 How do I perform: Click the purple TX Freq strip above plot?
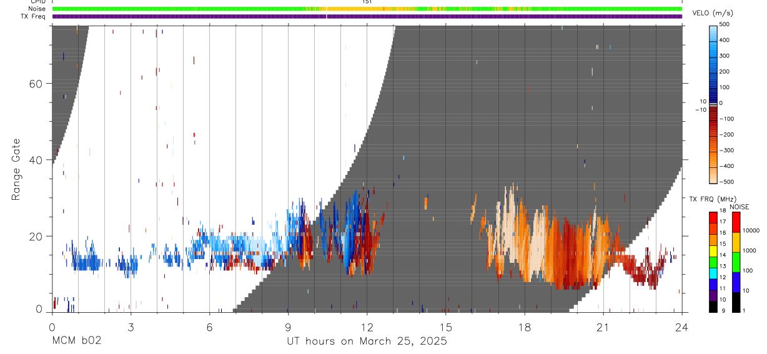(x=367, y=16)
